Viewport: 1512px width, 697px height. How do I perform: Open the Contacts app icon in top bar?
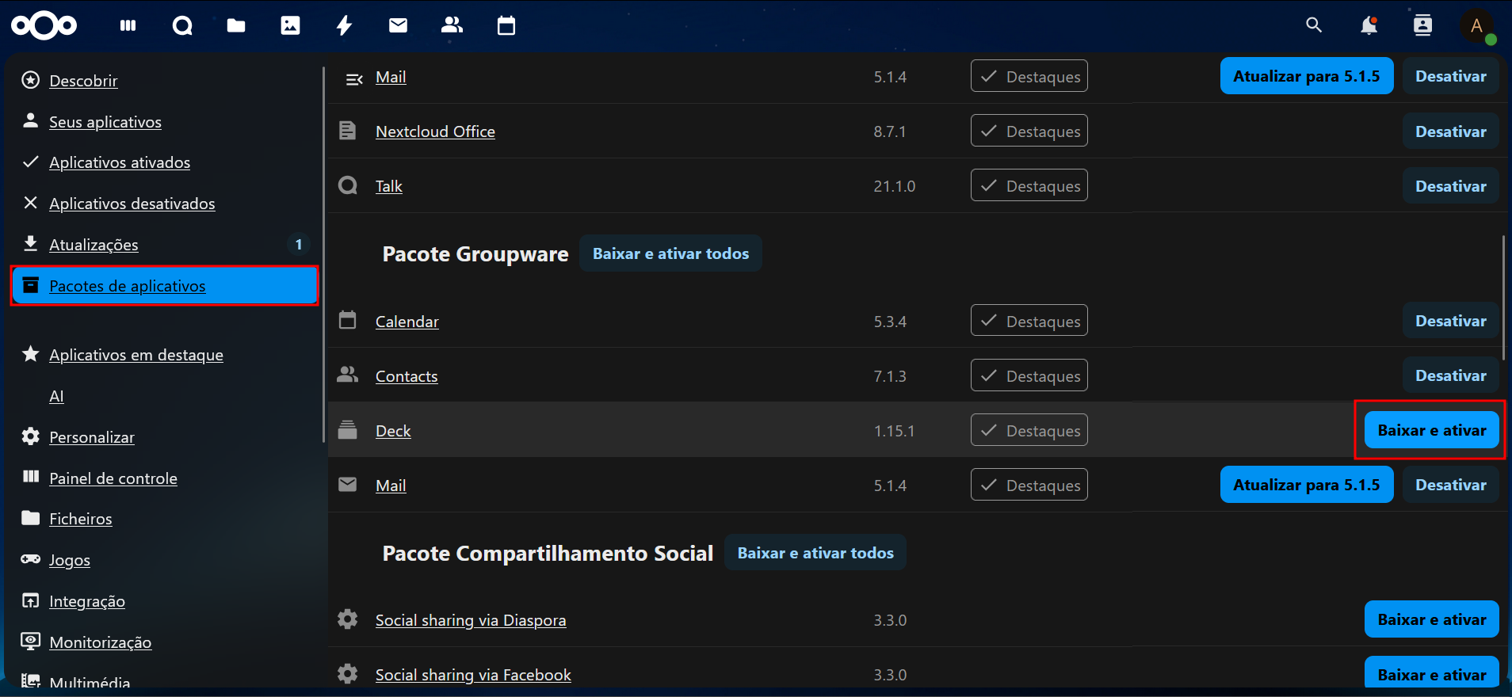[x=452, y=25]
